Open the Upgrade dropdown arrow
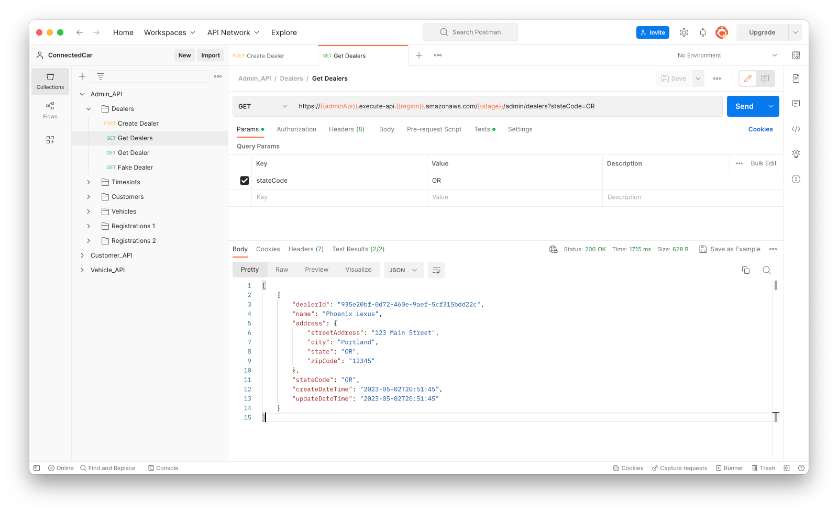 coord(795,32)
